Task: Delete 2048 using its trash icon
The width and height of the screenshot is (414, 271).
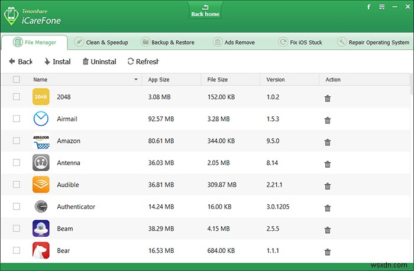Action: 328,98
